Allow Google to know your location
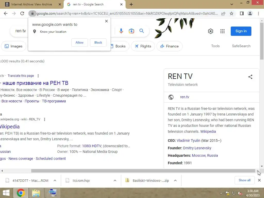Screen dimensions: 264x198 (x=79, y=43)
